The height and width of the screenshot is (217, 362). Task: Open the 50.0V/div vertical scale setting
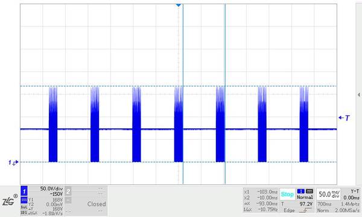tap(51, 189)
